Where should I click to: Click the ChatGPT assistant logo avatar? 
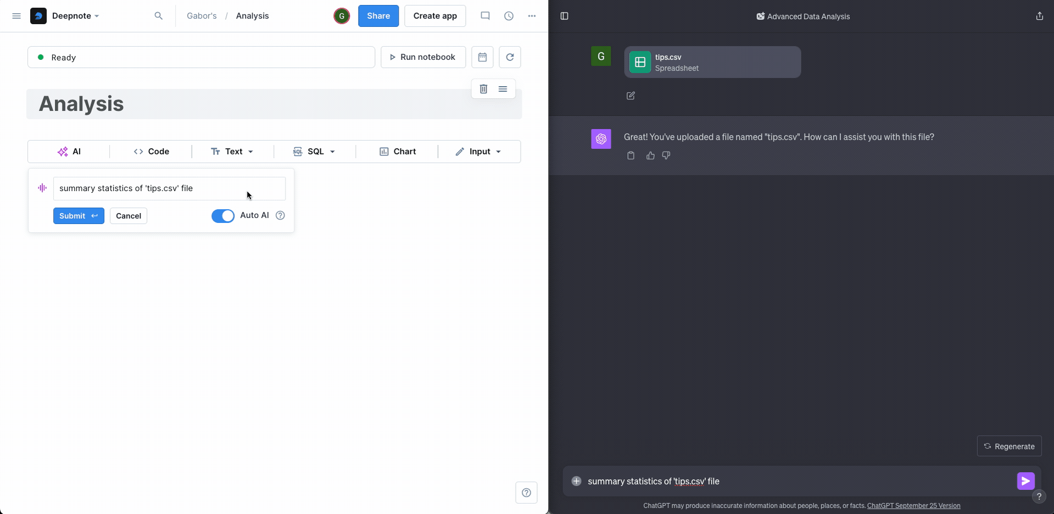pyautogui.click(x=601, y=139)
